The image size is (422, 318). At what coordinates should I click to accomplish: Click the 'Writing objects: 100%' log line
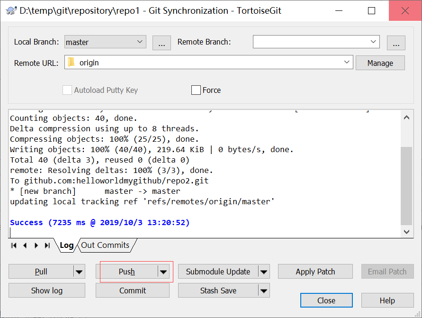152,149
